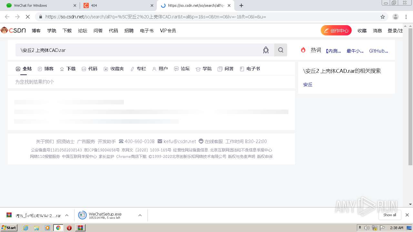Click the taskbar clock showing 2:38 AM

pyautogui.click(x=397, y=228)
